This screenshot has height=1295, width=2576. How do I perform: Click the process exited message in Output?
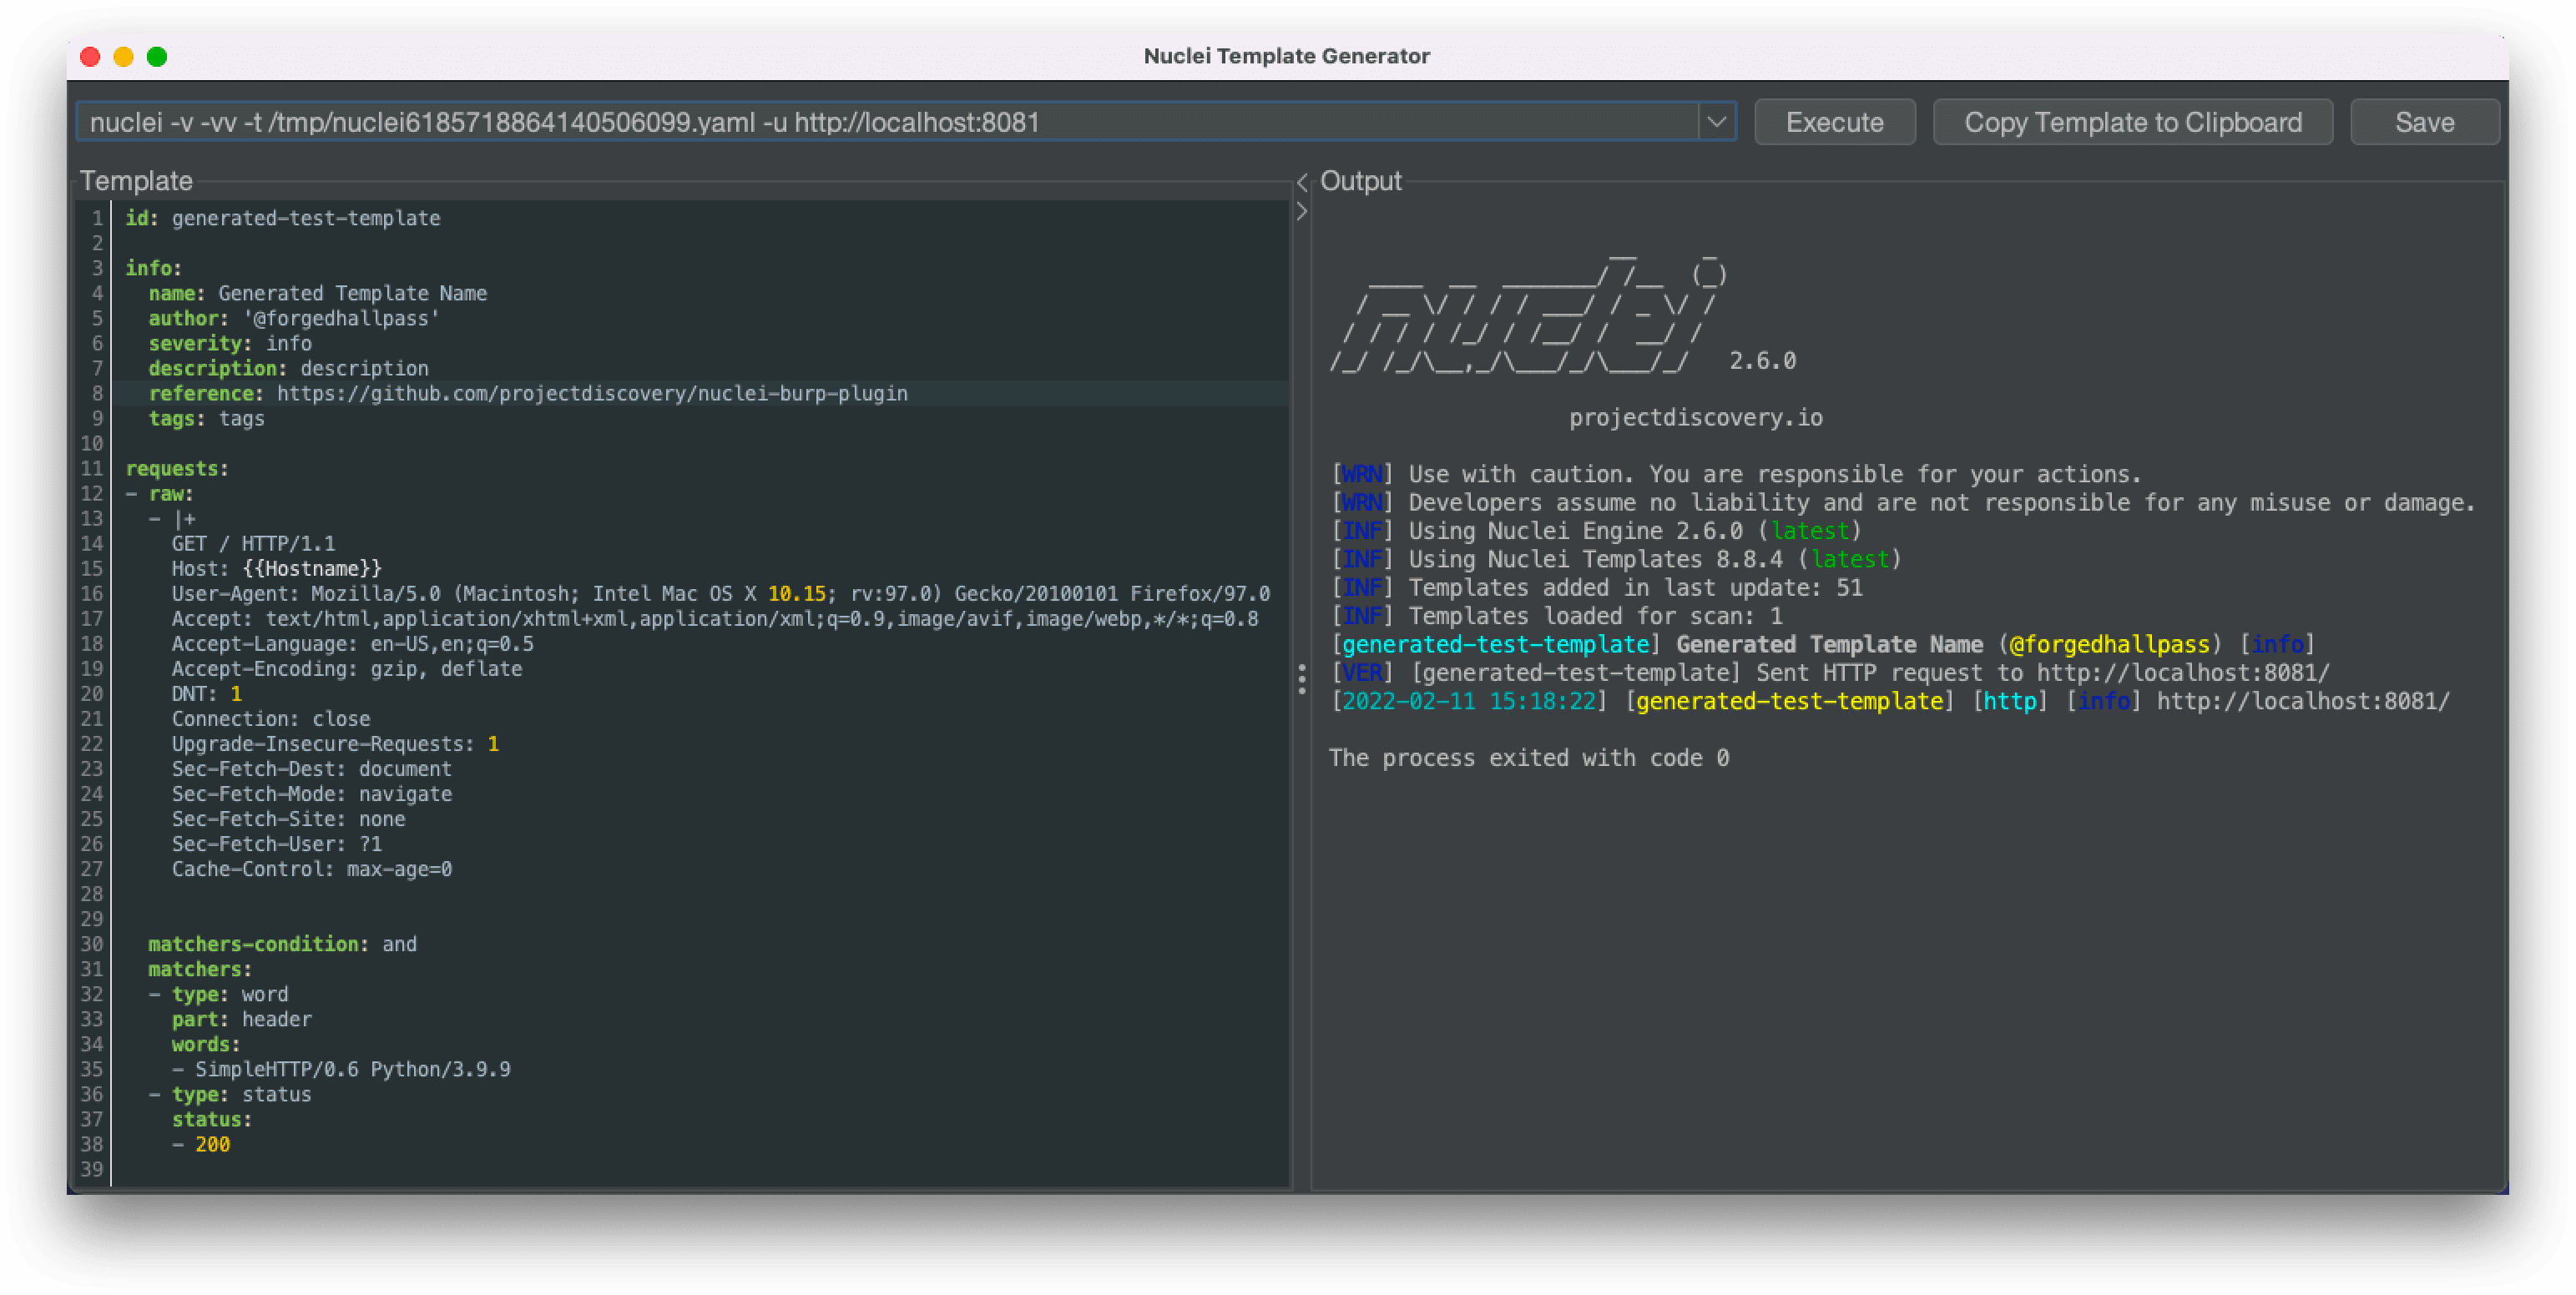[x=1528, y=758]
